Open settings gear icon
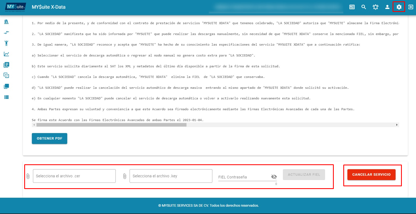This screenshot has width=416, height=214. (399, 7)
